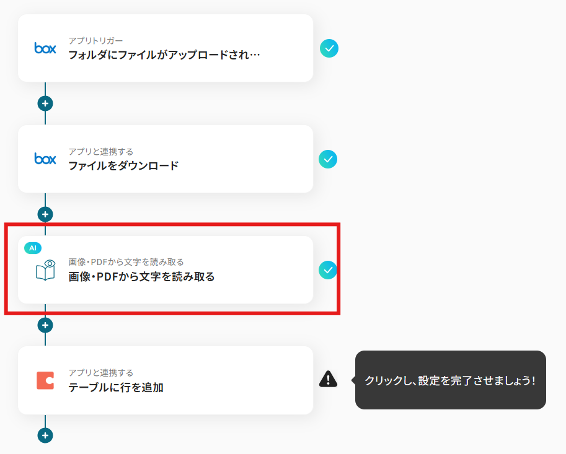Image resolution: width=566 pixels, height=454 pixels.
Task: Click the AI badge on the OCR step
Action: (33, 248)
